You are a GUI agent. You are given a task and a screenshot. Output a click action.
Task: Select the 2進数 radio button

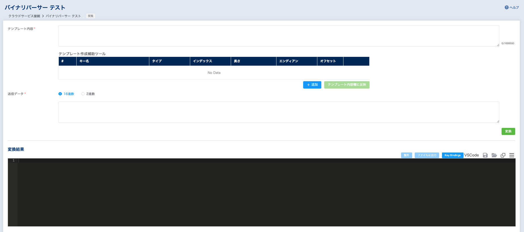click(x=83, y=94)
